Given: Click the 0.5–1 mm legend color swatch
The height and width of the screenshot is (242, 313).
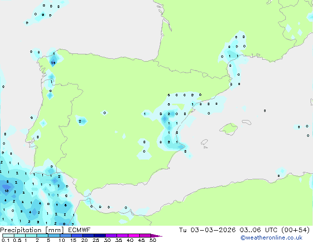Looking at the screenshot, I should (x=20, y=236).
